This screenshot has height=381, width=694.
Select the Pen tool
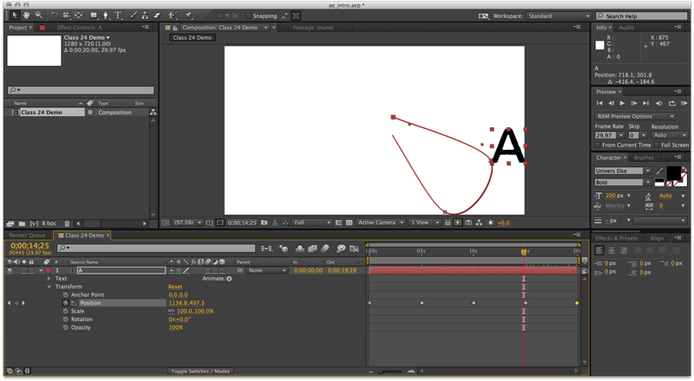click(106, 16)
